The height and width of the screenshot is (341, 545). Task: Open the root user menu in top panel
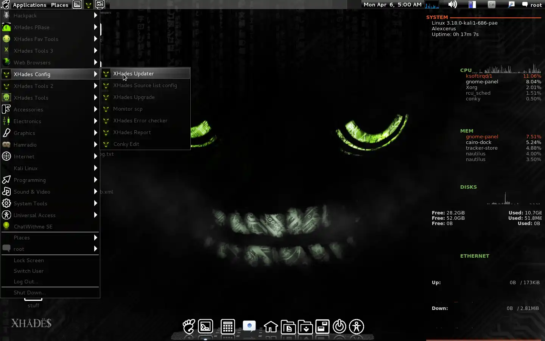[532, 5]
